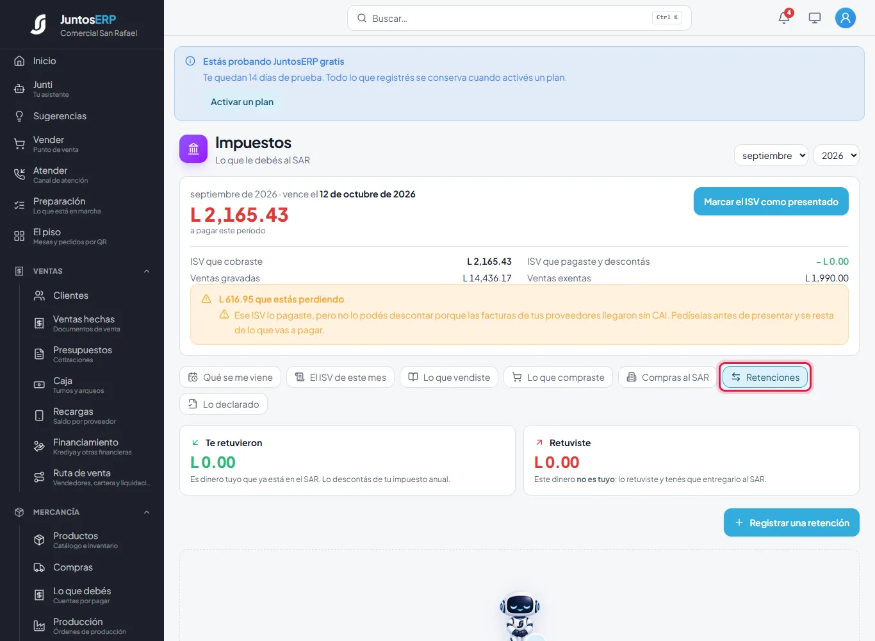The height and width of the screenshot is (641, 875).
Task: Click the Recargas phone icon
Action: [x=39, y=416]
